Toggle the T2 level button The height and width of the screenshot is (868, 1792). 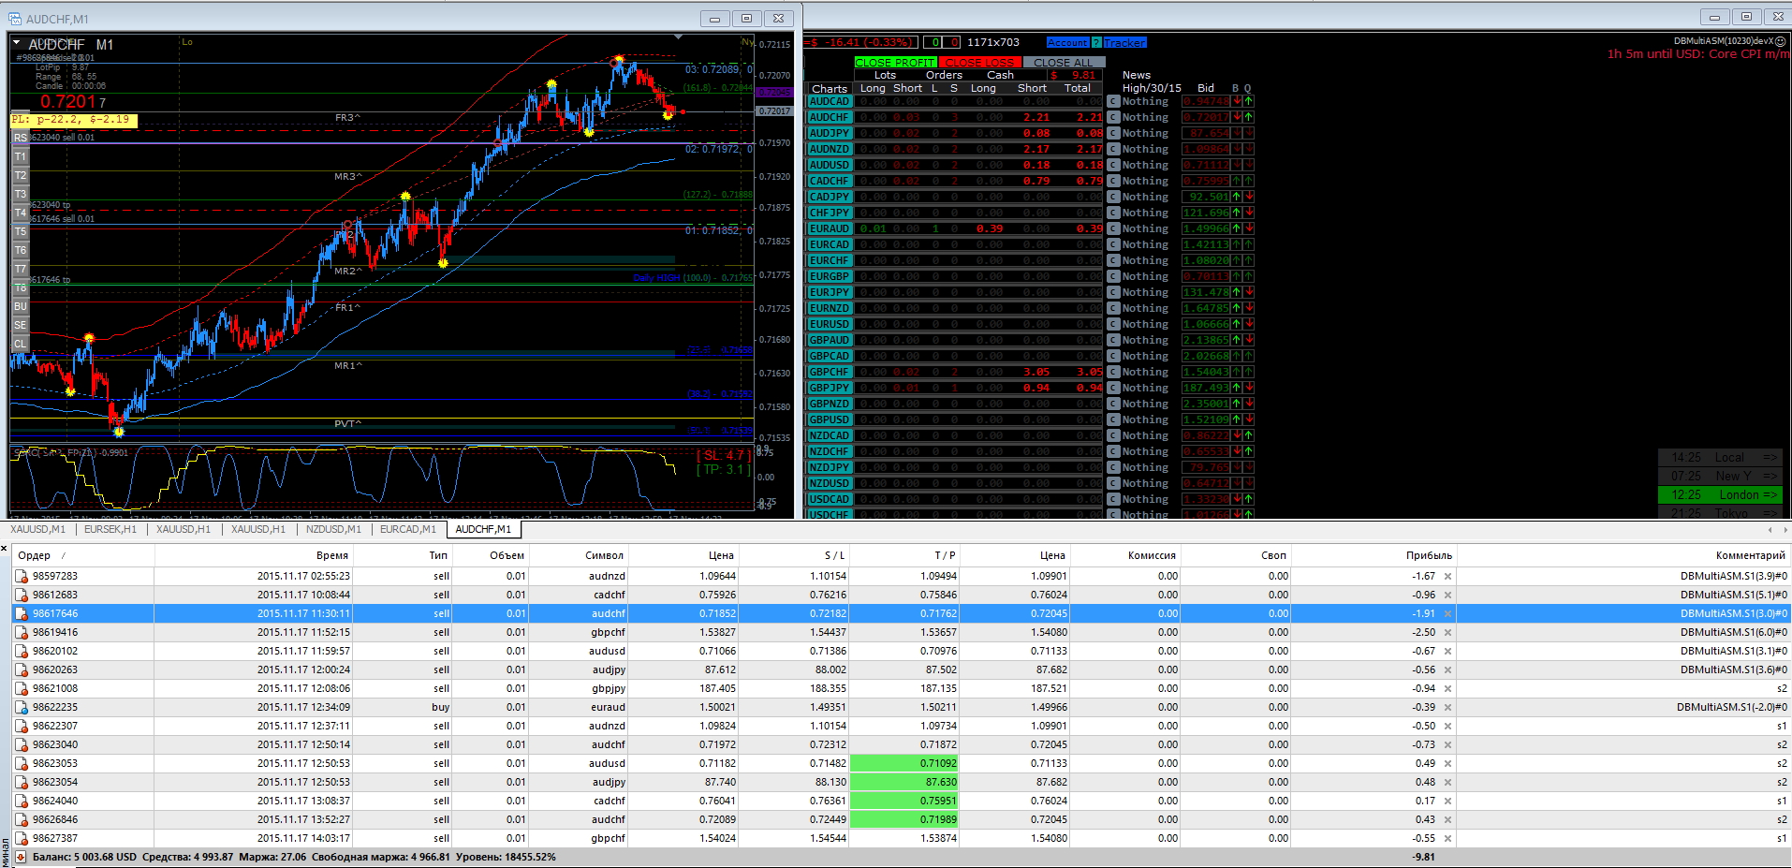(20, 175)
